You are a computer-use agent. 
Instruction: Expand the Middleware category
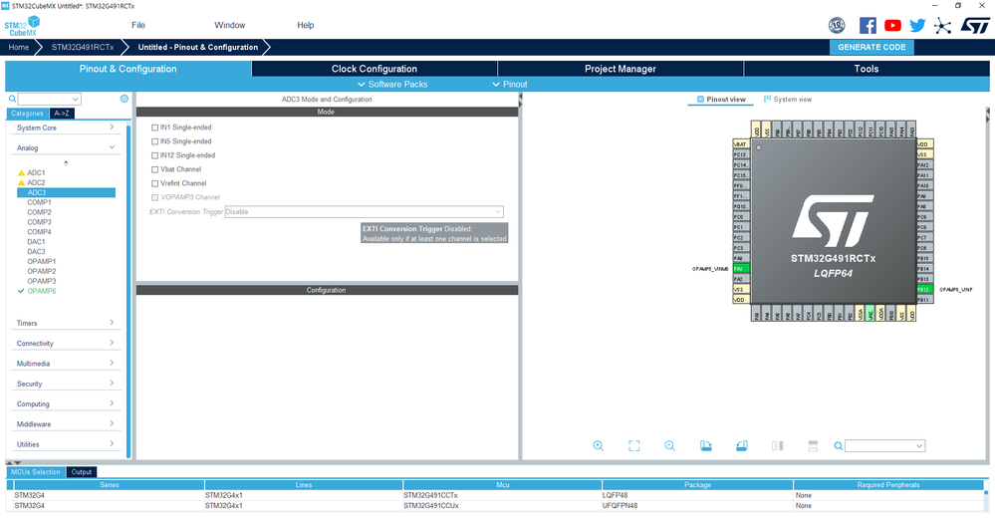tap(66, 424)
